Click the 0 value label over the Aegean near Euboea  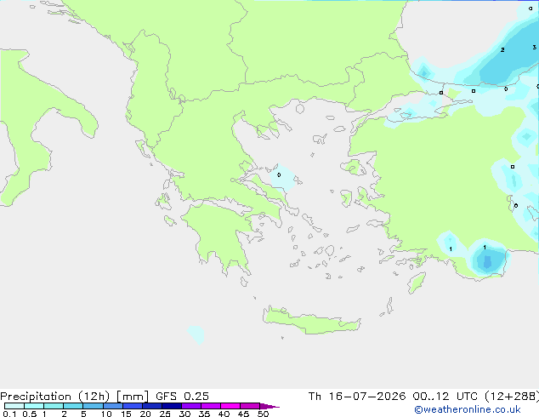tap(279, 174)
